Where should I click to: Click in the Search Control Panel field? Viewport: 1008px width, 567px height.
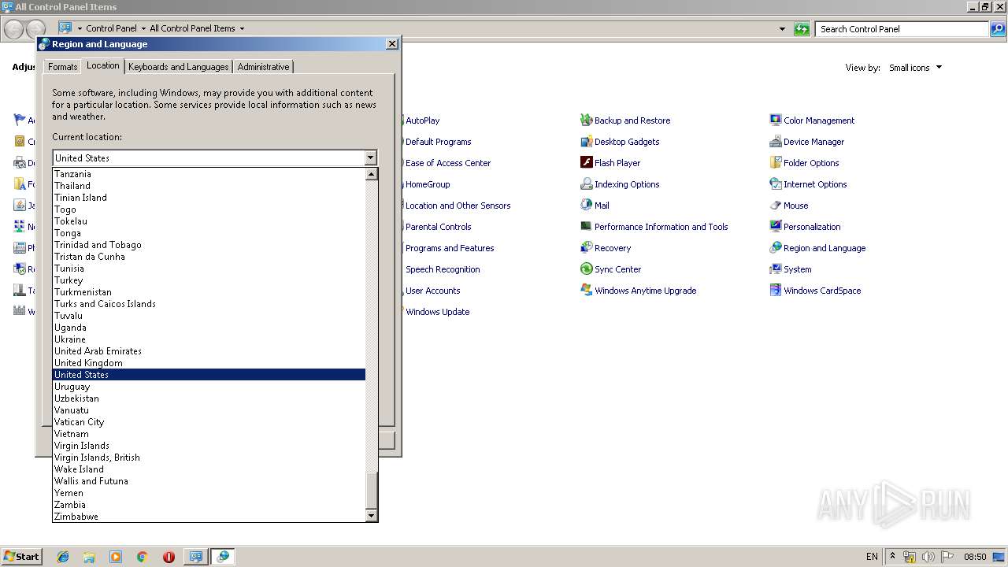(901, 29)
